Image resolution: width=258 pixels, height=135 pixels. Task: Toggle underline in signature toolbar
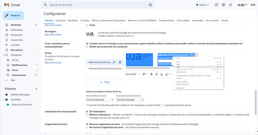[x=162, y=74]
